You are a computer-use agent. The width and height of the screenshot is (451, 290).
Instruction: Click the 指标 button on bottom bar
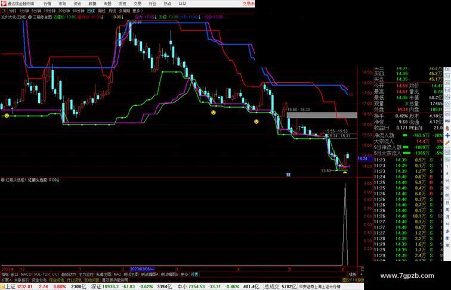[5, 275]
